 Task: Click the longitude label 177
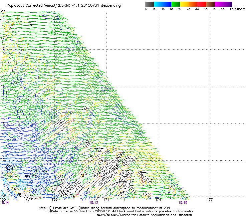click(210, 200)
